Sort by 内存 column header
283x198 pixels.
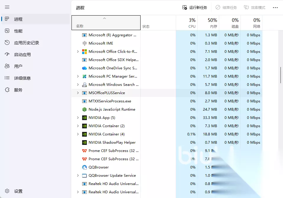(x=208, y=23)
